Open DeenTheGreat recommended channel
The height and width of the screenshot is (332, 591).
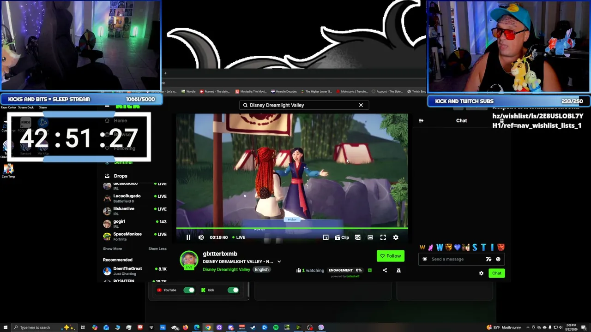click(135, 271)
